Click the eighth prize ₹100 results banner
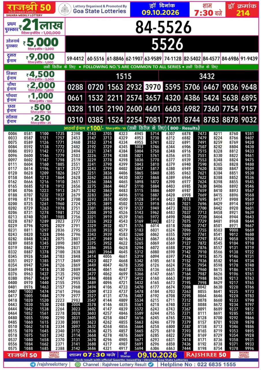The image size is (261, 370). pyautogui.click(x=131, y=128)
